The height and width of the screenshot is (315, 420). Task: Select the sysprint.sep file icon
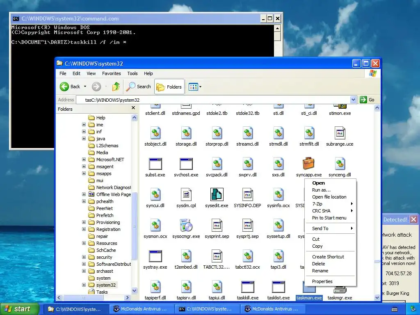[x=217, y=225]
